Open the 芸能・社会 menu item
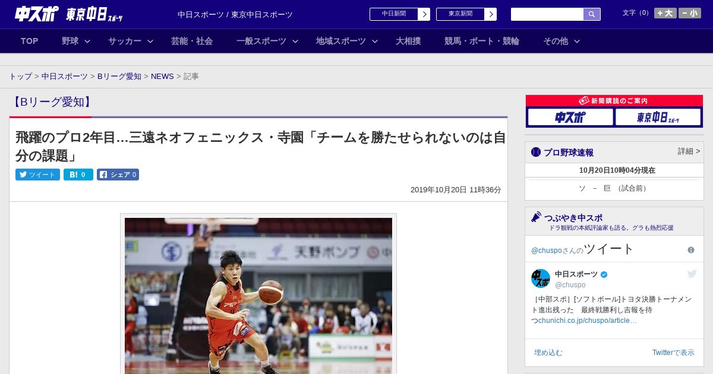Image resolution: width=713 pixels, height=374 pixels. (192, 41)
